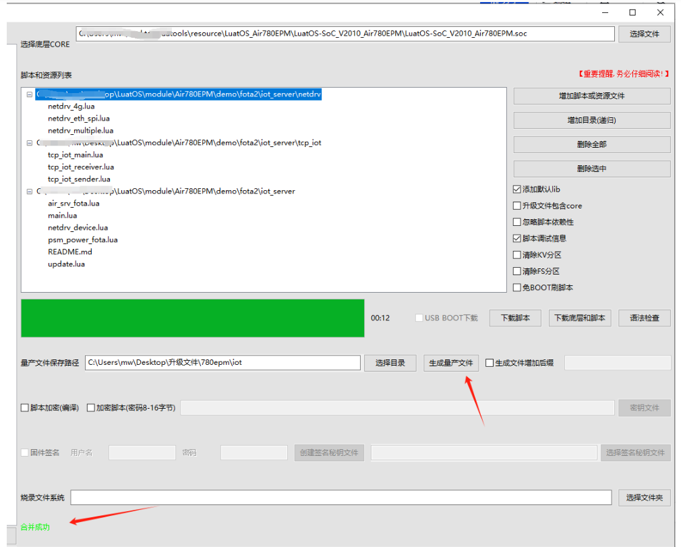Click 生成量产文件 button
The image size is (681, 553).
[451, 363]
